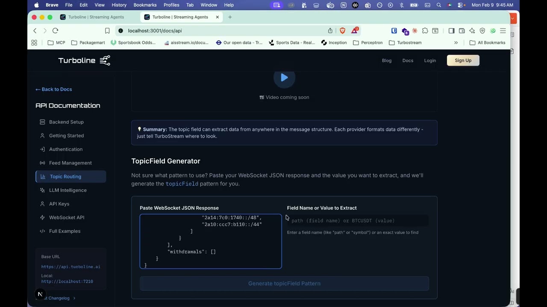Viewport: 547px width, 307px height.
Task: Open Inception bookmark
Action: click(x=334, y=43)
